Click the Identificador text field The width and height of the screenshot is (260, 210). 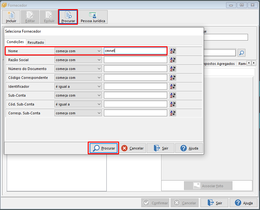tap(135, 86)
